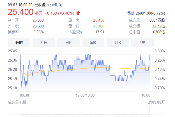Click the 已收盘 market closed status
Image resolution: width=175 pixels, height=117 pixels.
40,5
